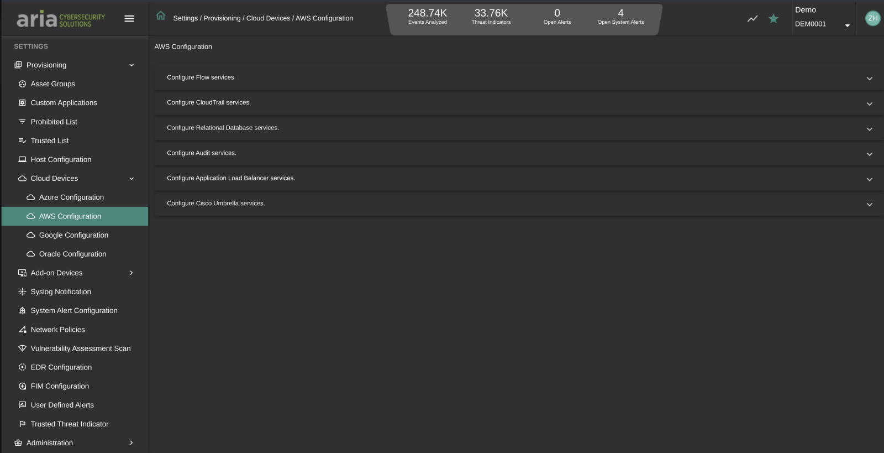Expand the Administration section arrow
Screen dimensions: 884x453
point(131,443)
